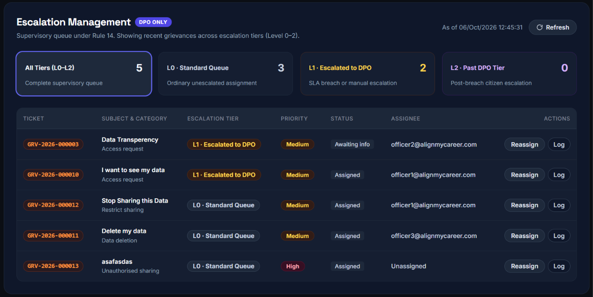
Task: Click the Stop Sharing this Data subject
Action: (x=135, y=200)
